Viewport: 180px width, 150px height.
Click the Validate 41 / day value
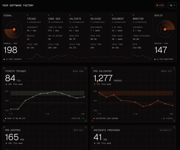[74, 31]
